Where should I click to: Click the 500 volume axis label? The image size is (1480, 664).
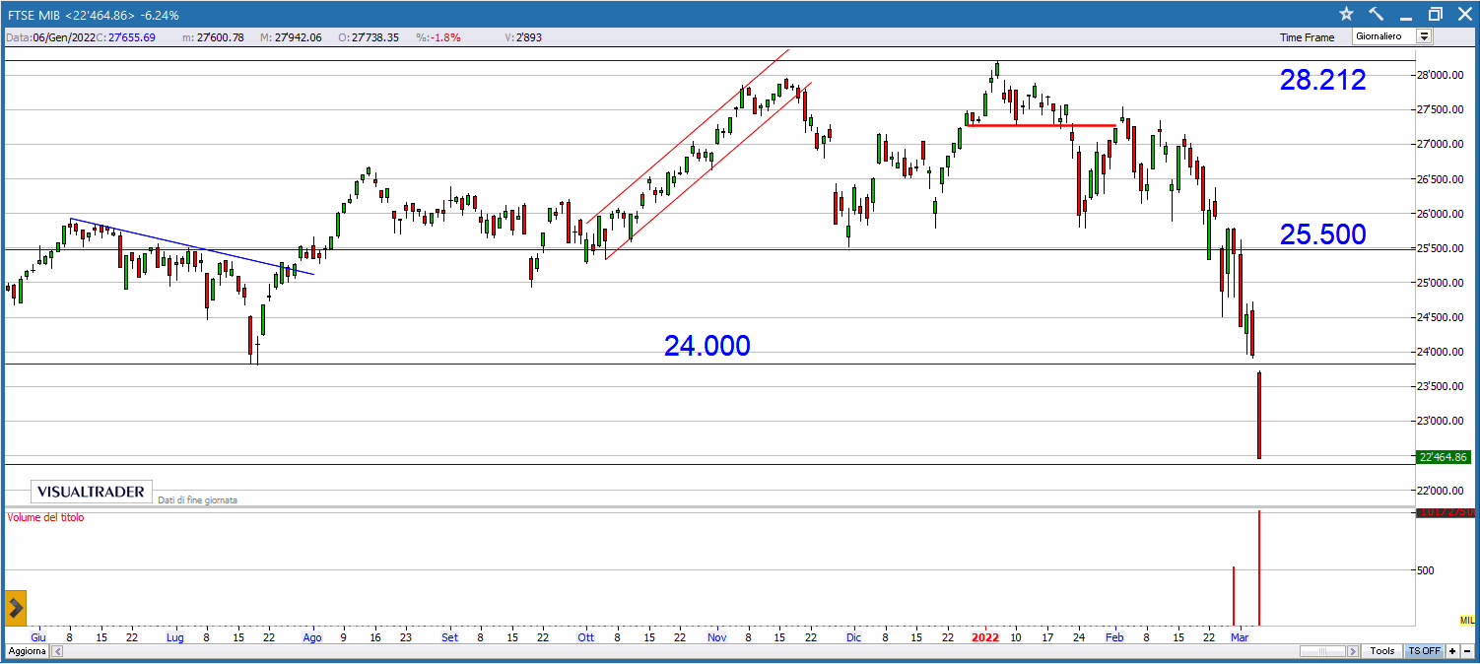[1426, 570]
